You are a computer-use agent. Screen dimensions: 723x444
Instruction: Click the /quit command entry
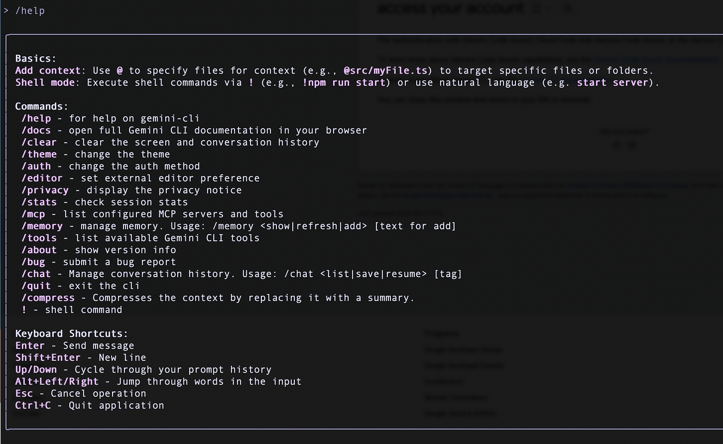(x=81, y=285)
